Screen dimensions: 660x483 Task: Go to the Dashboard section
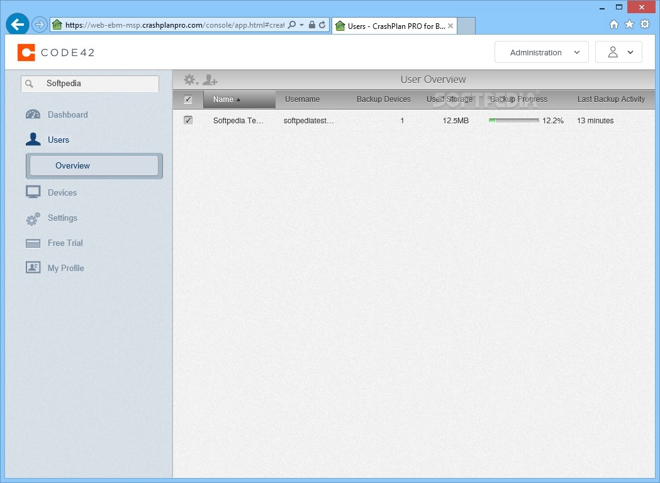click(x=68, y=114)
